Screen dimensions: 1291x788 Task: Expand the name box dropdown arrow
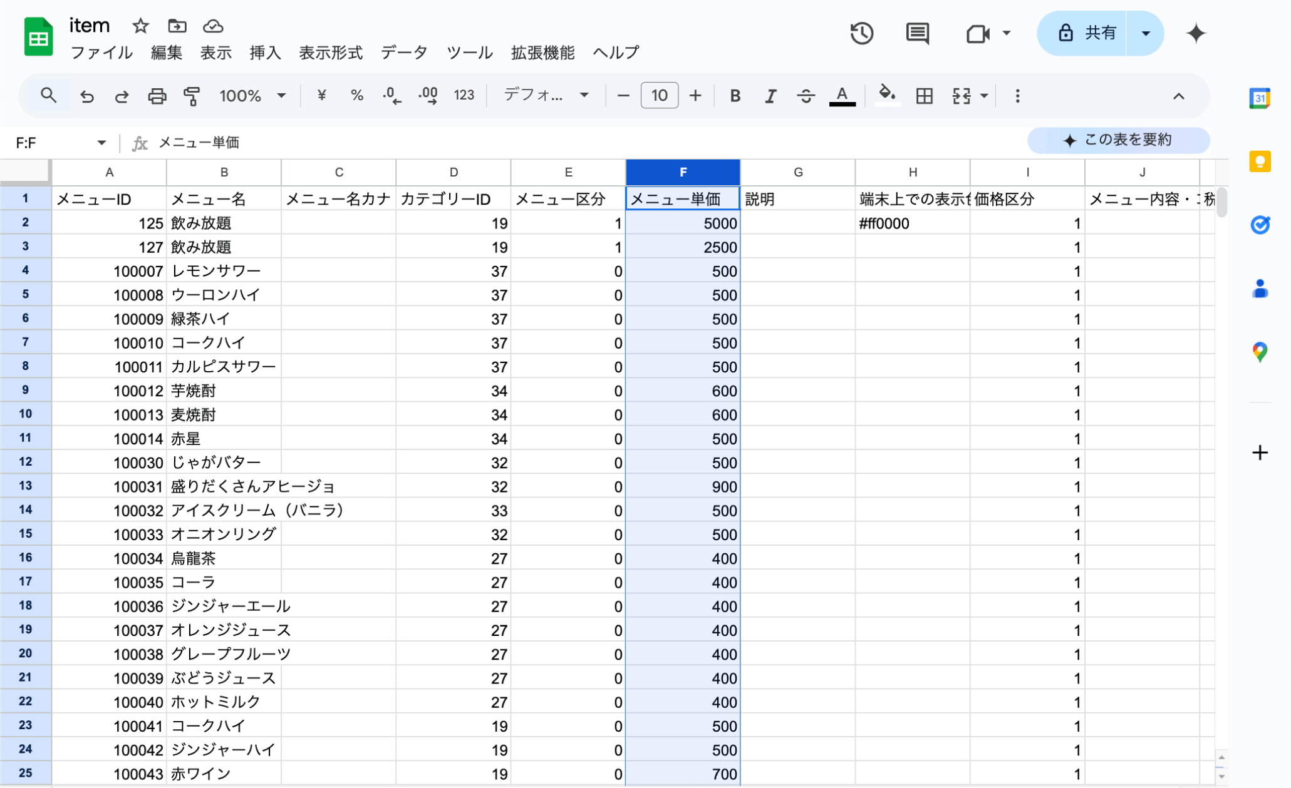[x=101, y=143]
